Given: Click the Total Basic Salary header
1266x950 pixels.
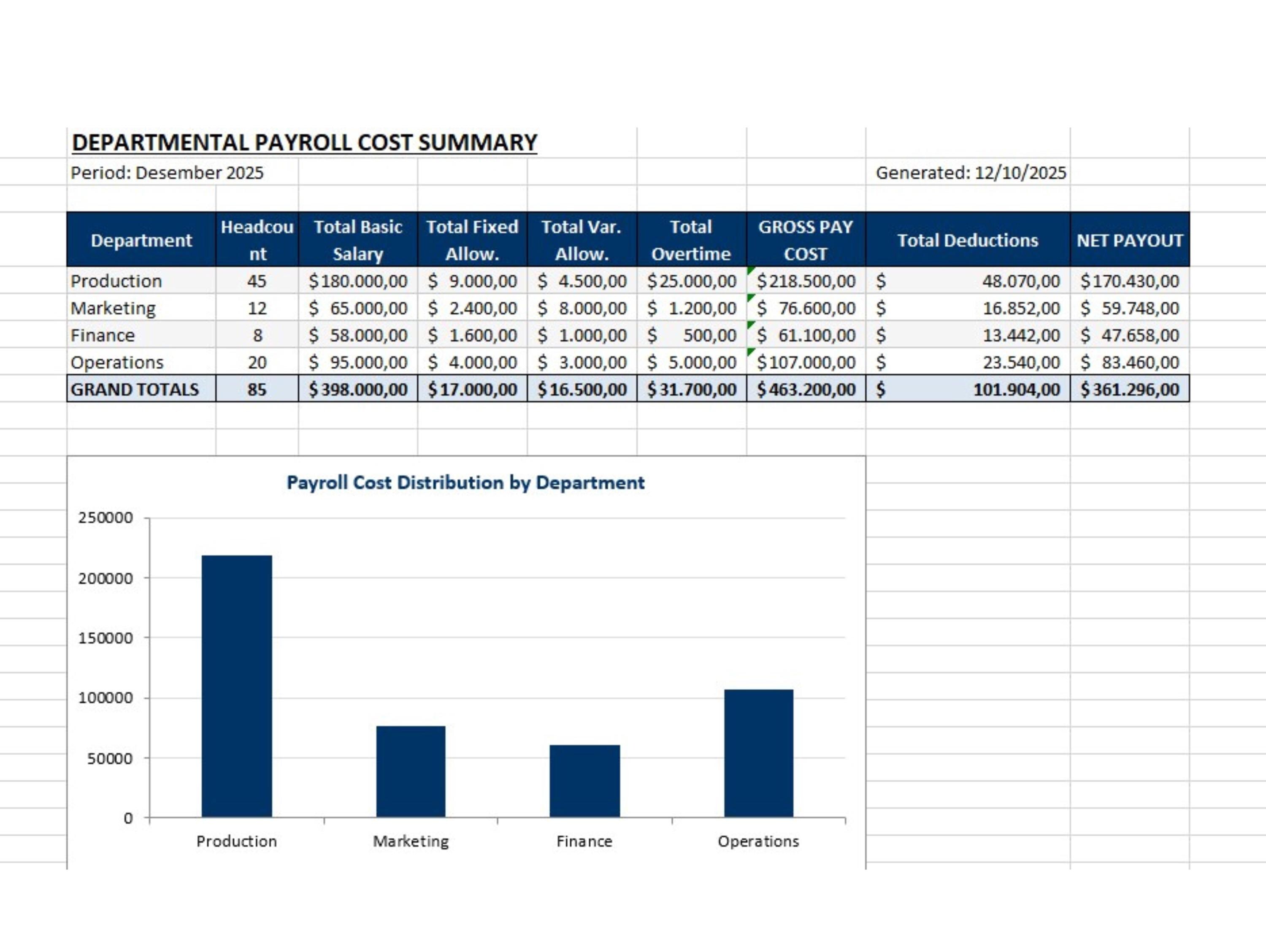Looking at the screenshot, I should (358, 240).
